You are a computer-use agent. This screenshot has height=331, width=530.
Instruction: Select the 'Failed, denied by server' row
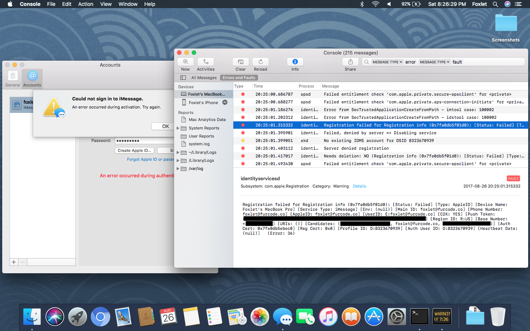click(x=381, y=133)
